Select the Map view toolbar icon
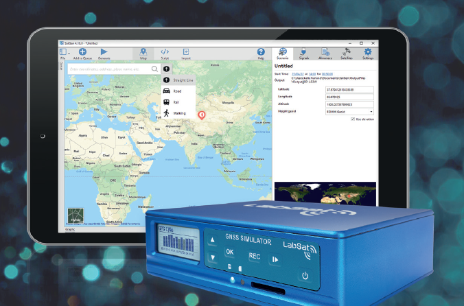The width and height of the screenshot is (464, 306). (143, 51)
